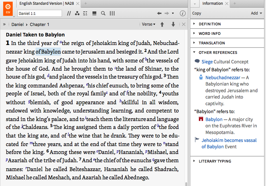The width and height of the screenshot is (266, 186).
Task: Click the word Ashpenaz in verse 3
Action: [x=72, y=86]
